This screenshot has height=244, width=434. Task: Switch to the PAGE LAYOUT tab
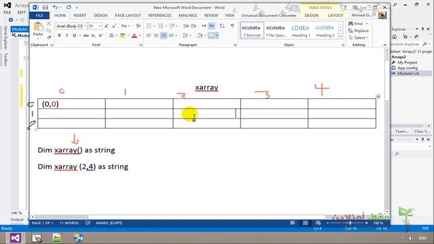coord(128,16)
